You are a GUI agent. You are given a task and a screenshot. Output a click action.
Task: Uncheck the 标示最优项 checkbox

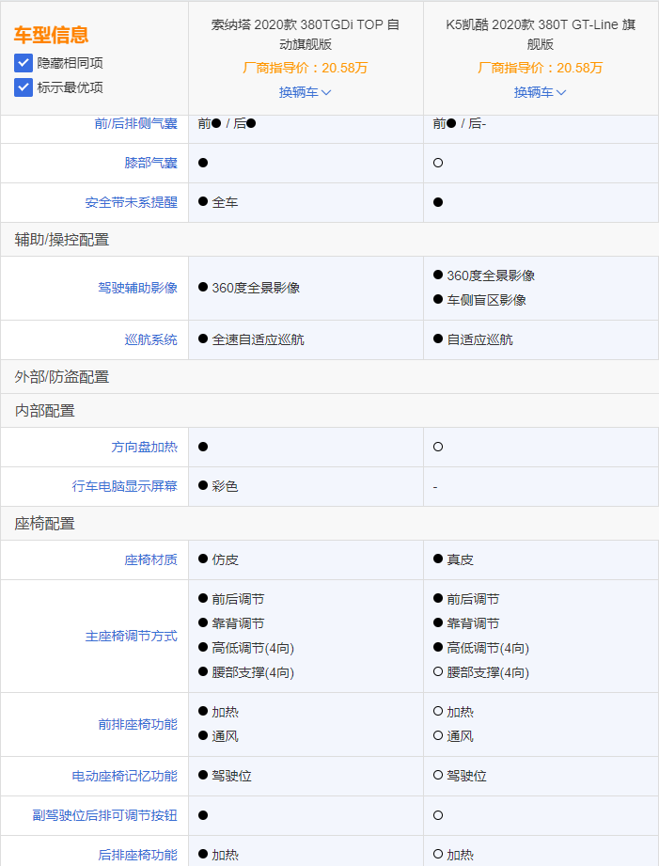pyautogui.click(x=24, y=87)
